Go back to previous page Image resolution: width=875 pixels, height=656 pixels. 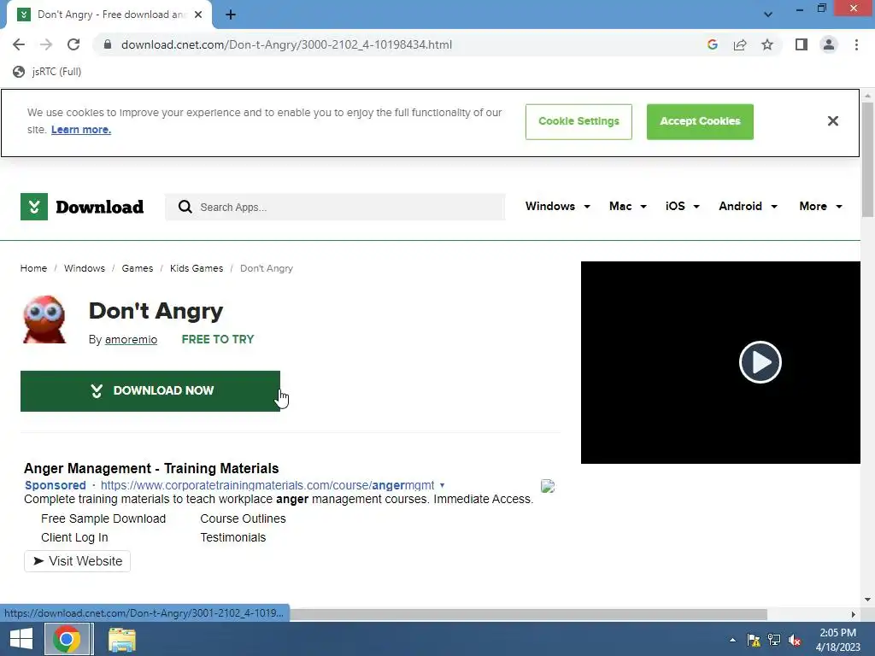tap(19, 44)
